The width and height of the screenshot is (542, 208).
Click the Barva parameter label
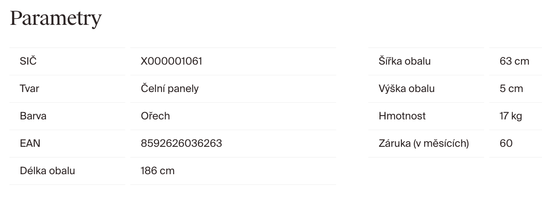33,116
